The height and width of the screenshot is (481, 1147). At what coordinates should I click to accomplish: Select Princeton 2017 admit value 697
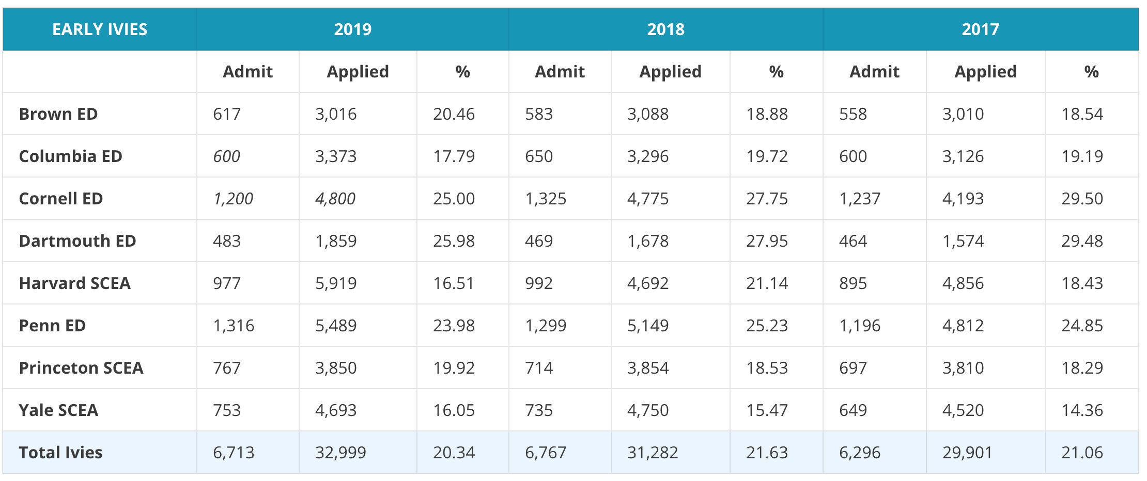(853, 368)
